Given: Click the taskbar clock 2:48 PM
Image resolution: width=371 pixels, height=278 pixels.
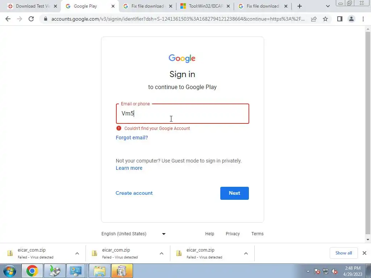Looking at the screenshot, I should [353, 271].
